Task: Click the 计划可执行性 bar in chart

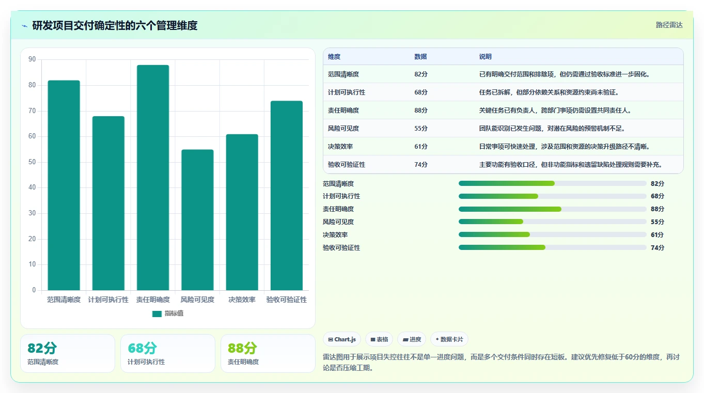Action: pyautogui.click(x=108, y=203)
